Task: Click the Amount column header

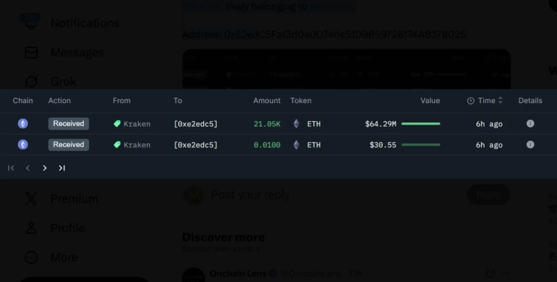Action: 267,100
